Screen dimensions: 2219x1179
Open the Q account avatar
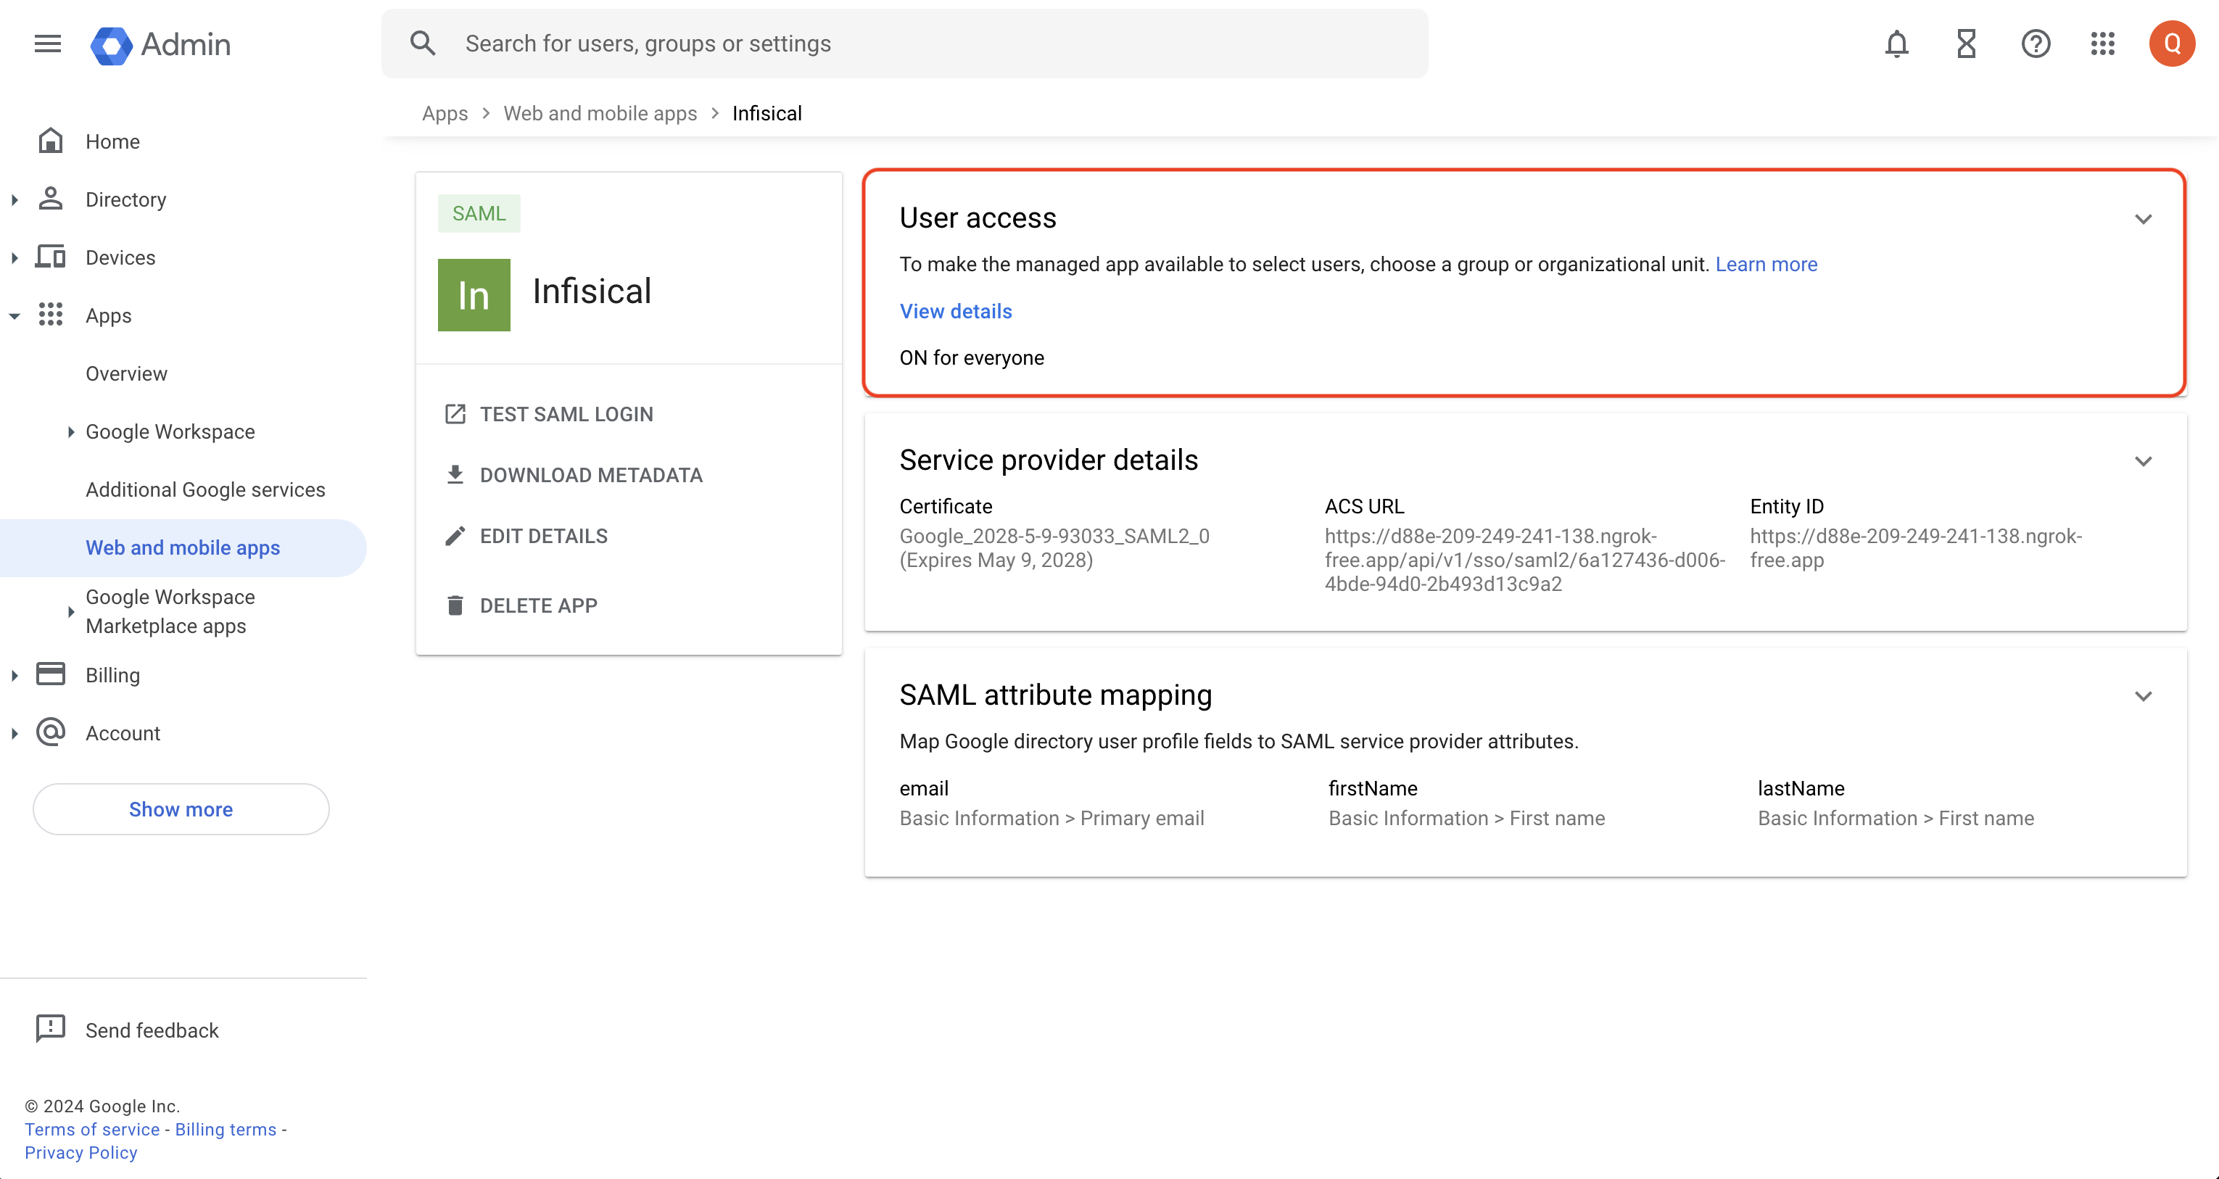[x=2172, y=43]
